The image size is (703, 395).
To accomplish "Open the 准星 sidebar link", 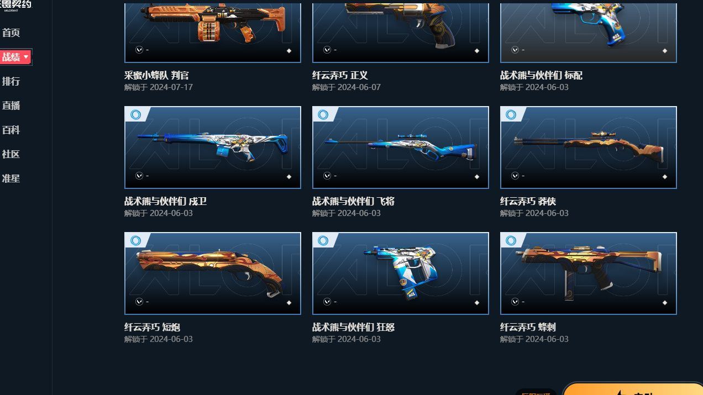I will coord(11,178).
